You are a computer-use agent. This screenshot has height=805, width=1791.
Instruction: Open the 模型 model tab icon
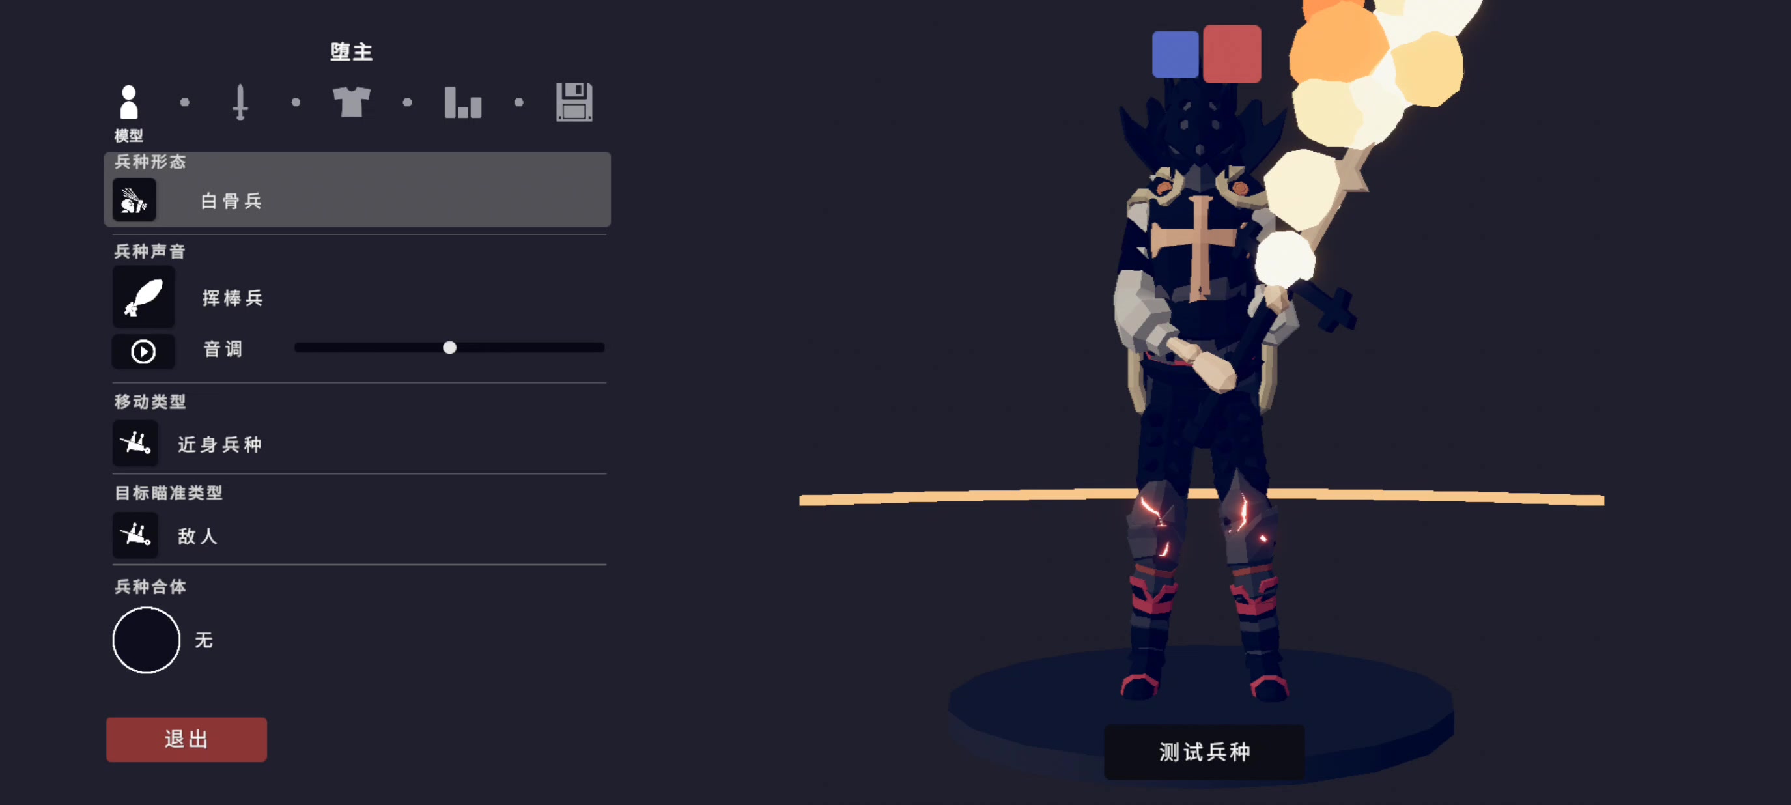click(128, 102)
